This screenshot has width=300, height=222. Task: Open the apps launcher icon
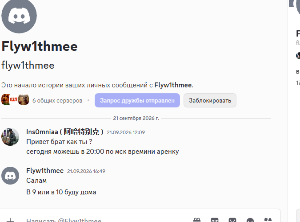pyautogui.click(x=268, y=220)
